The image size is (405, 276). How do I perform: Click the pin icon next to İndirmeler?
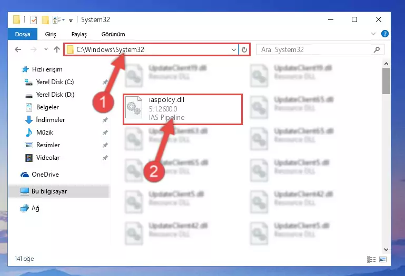[x=105, y=120]
